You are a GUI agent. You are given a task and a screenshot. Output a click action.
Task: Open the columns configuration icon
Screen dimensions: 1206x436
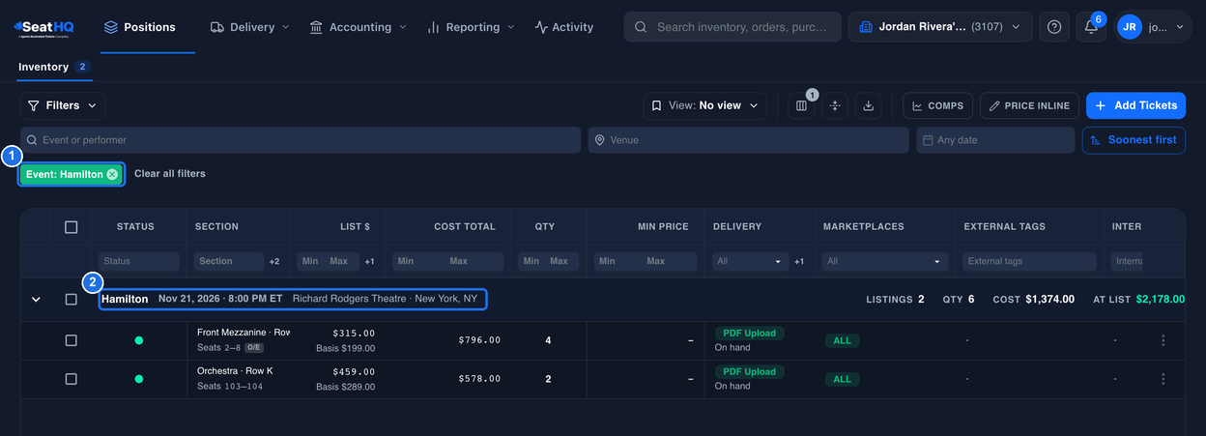point(801,105)
